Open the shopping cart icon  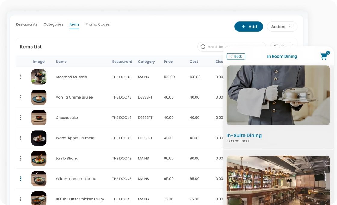click(x=324, y=56)
